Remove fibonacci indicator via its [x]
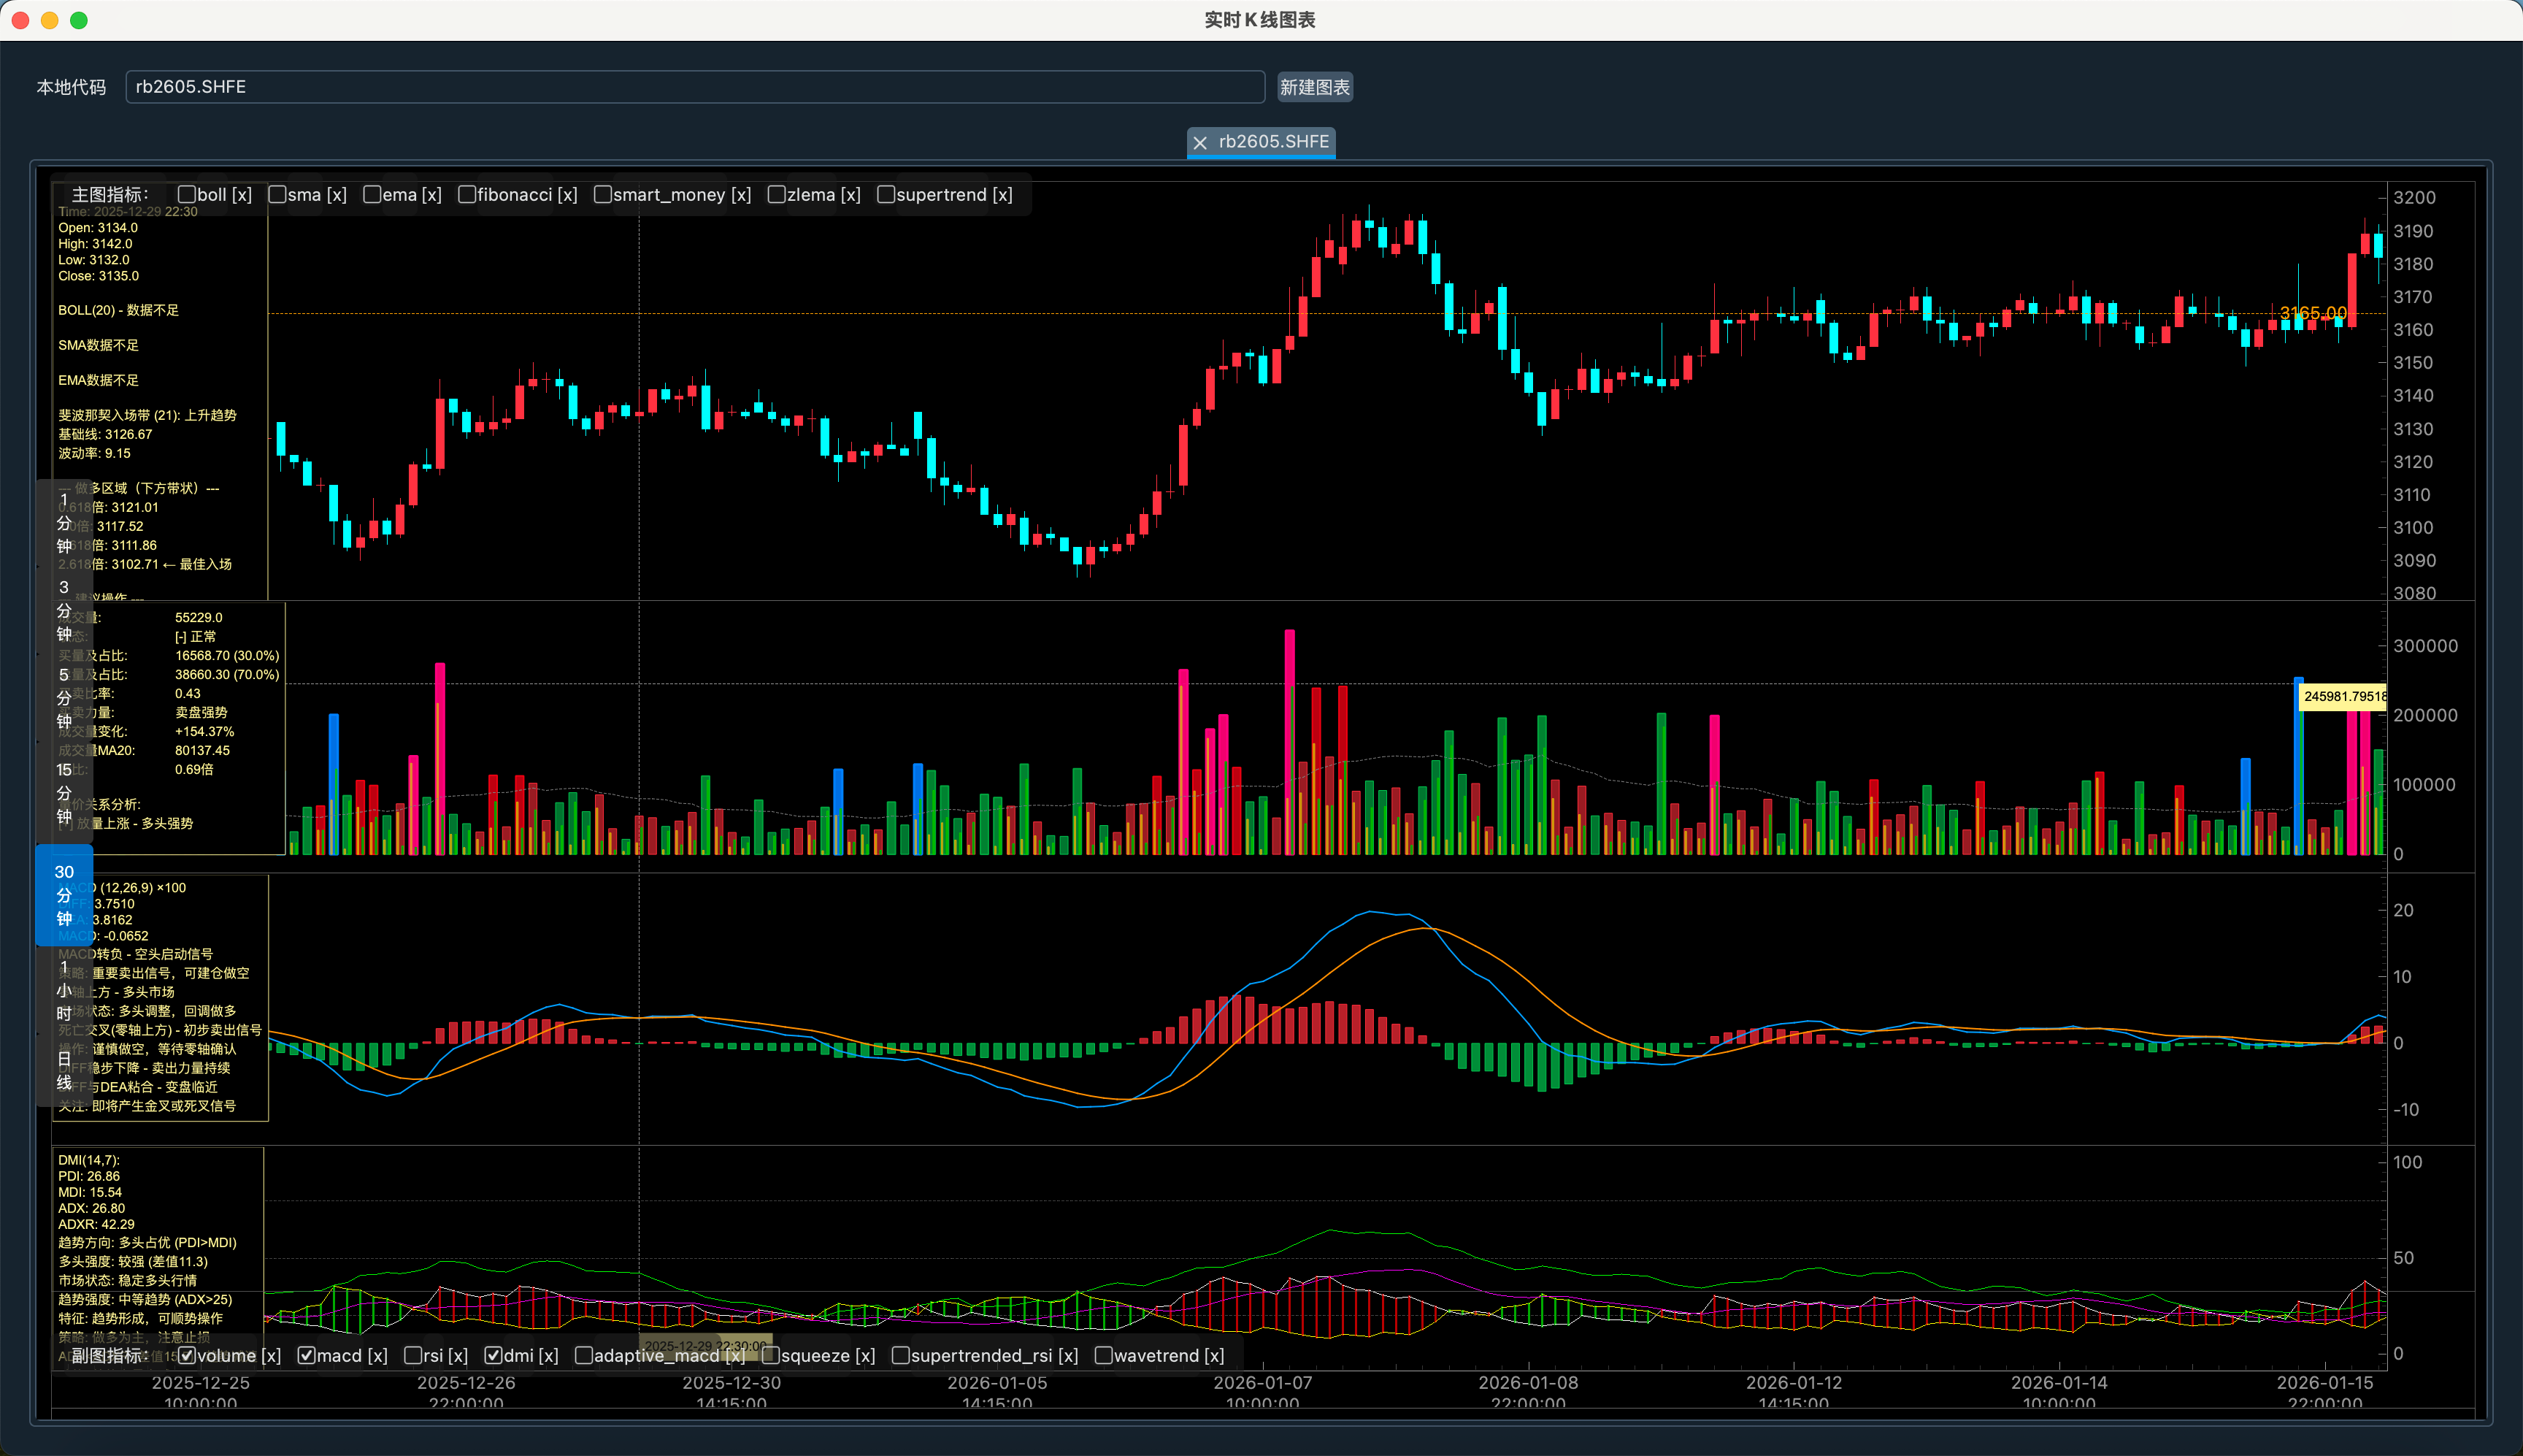Screen dimensions: 2523x1456 pos(567,195)
